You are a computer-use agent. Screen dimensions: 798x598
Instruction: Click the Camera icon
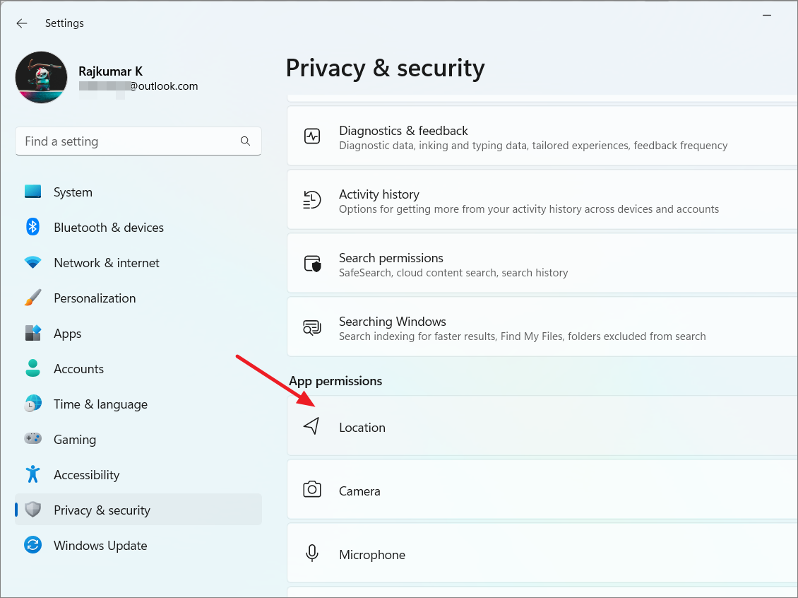(312, 490)
